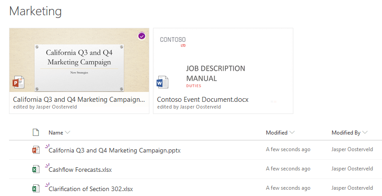382x196 pixels.
Task: Open the Job Description Manual document thumbnail
Action: coord(223,60)
